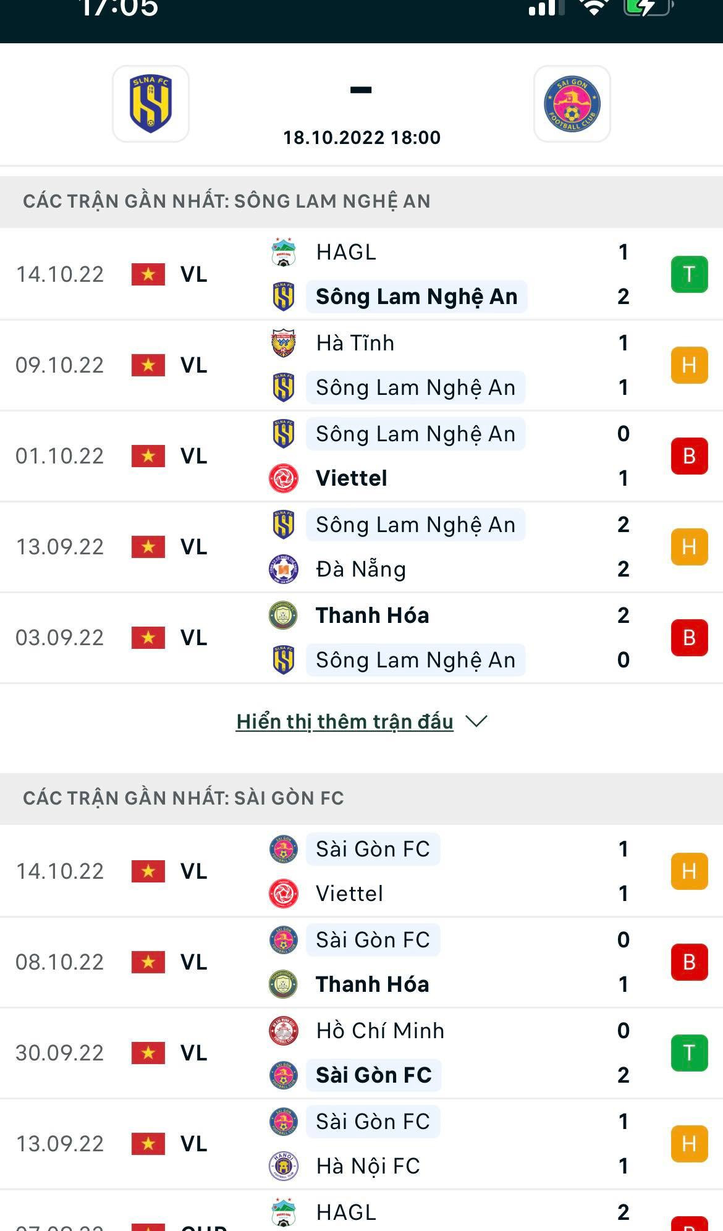Tap the SLNA FC crest in header

click(150, 104)
